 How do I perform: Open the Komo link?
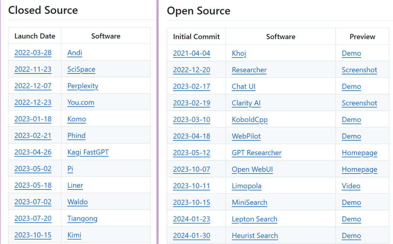point(77,119)
